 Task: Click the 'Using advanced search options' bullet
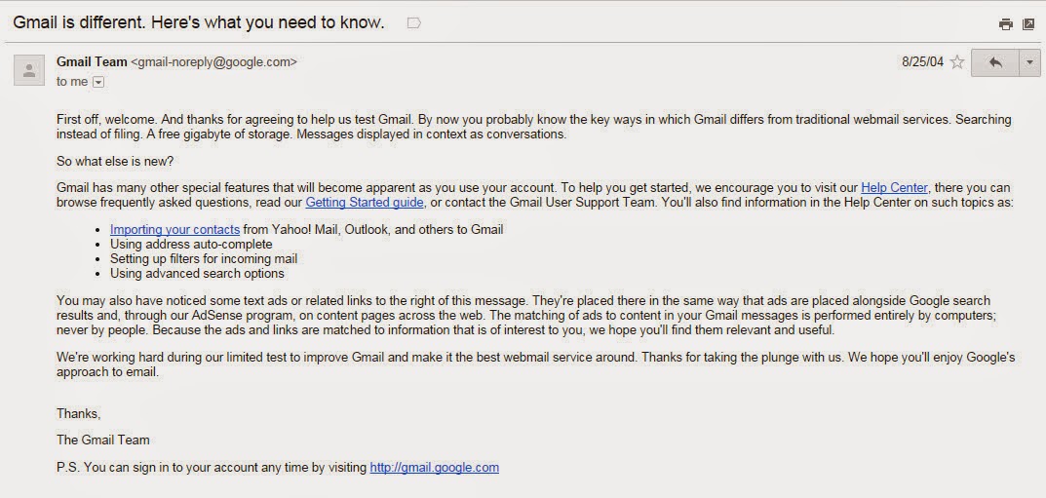(197, 274)
